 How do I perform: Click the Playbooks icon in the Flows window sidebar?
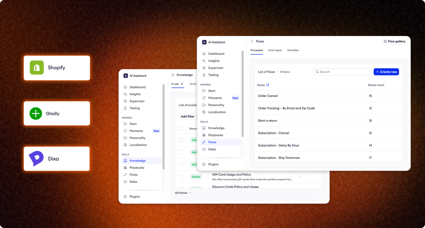click(x=204, y=135)
